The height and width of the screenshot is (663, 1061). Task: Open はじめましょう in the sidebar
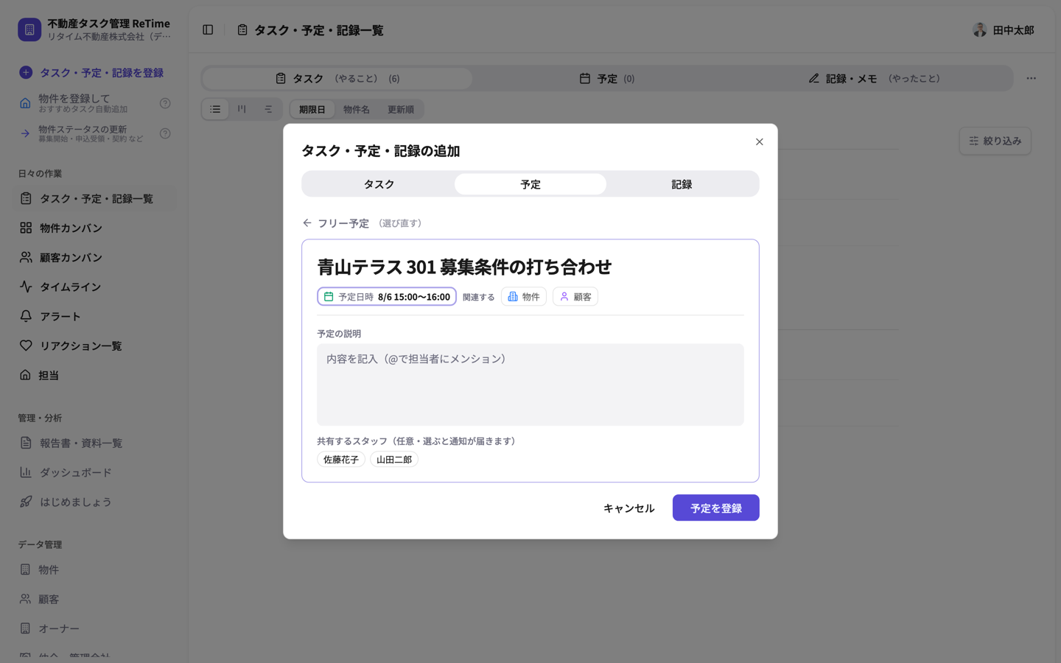(x=94, y=502)
